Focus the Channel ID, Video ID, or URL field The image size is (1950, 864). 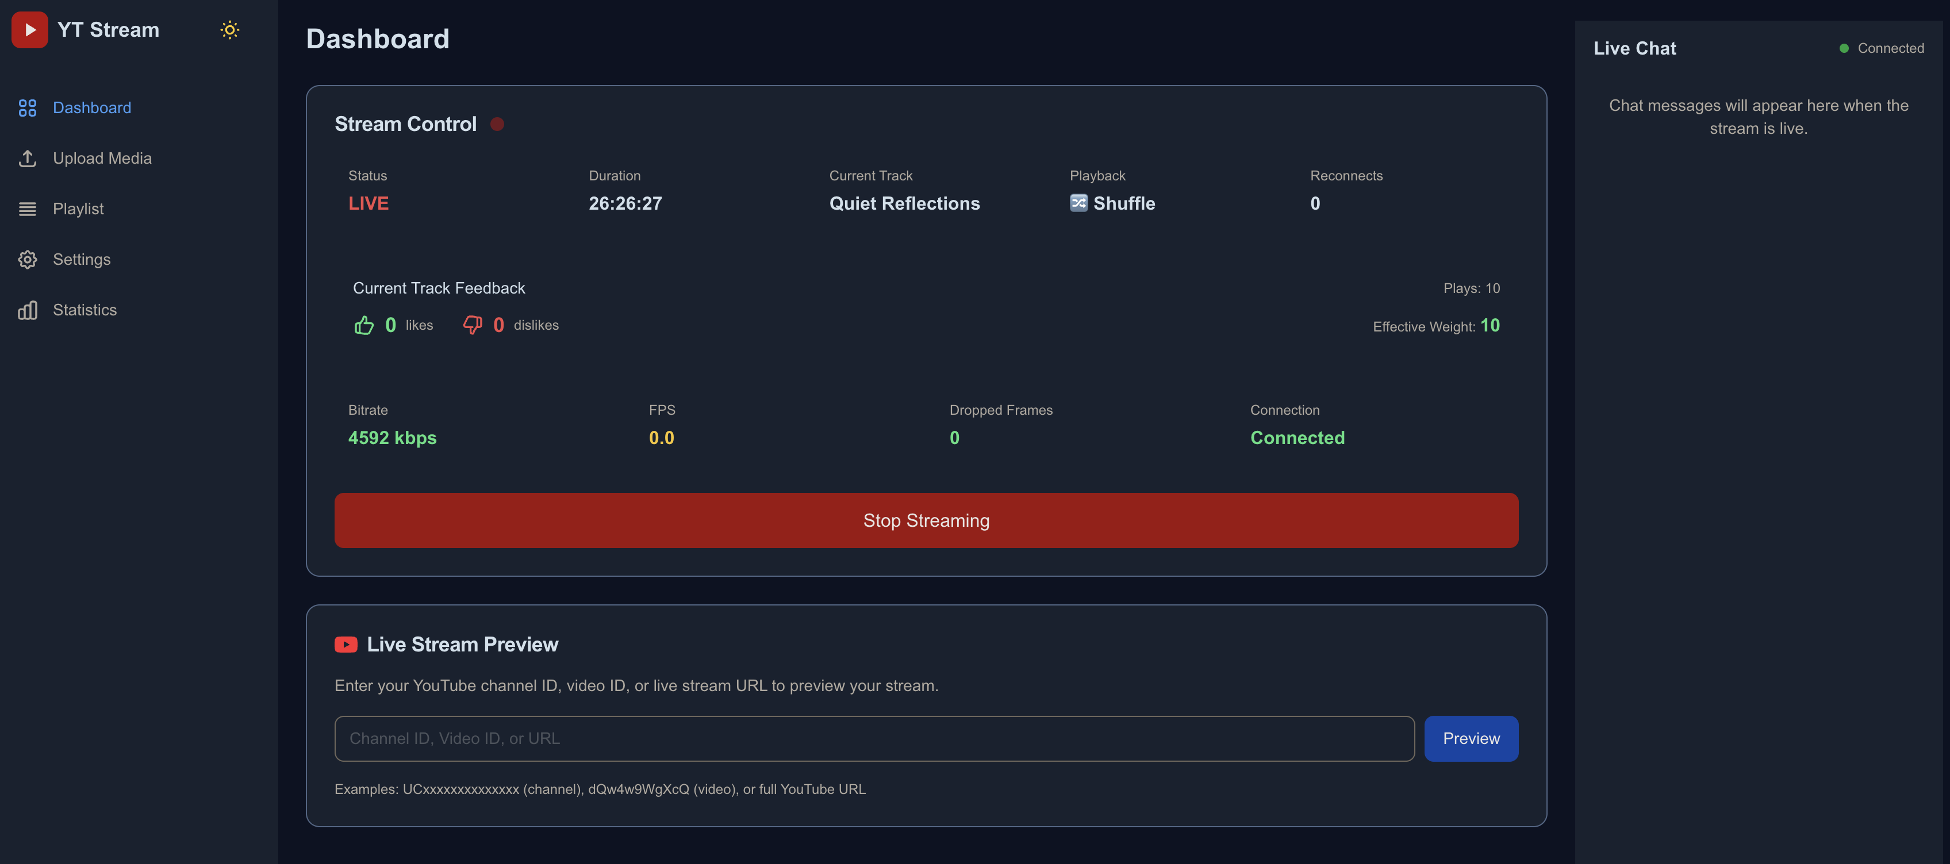874,738
